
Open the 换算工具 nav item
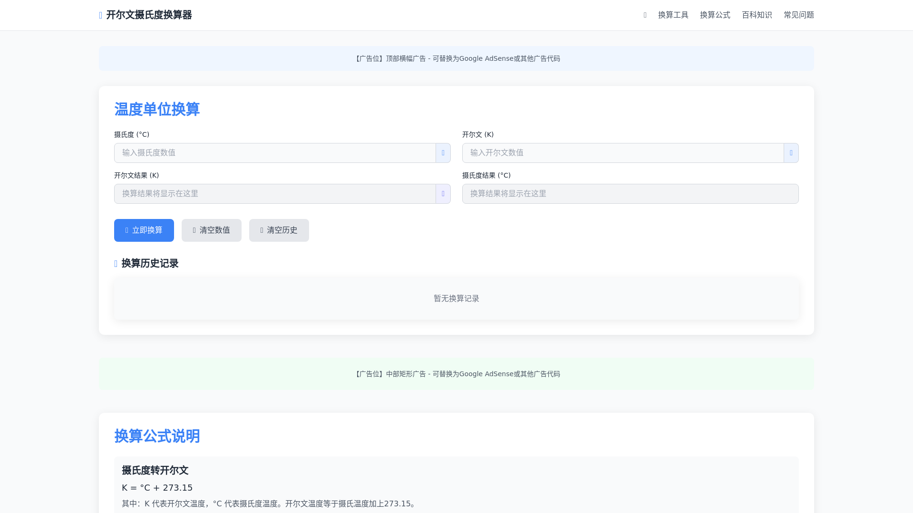(673, 15)
